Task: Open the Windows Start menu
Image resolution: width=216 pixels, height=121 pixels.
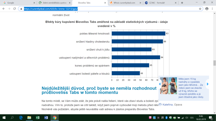Action: pos(4,118)
